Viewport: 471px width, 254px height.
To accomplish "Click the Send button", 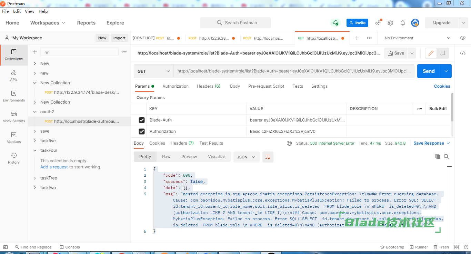I will pos(429,71).
